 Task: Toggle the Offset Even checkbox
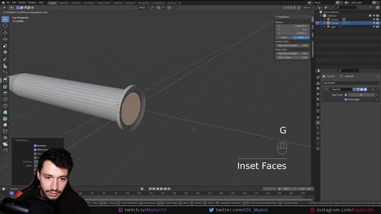point(35,150)
